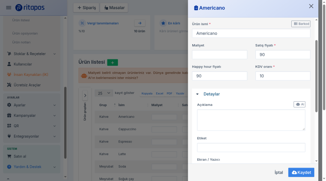Open Ürün notları in the sidebar
This screenshot has width=326, height=181.
click(21, 42)
